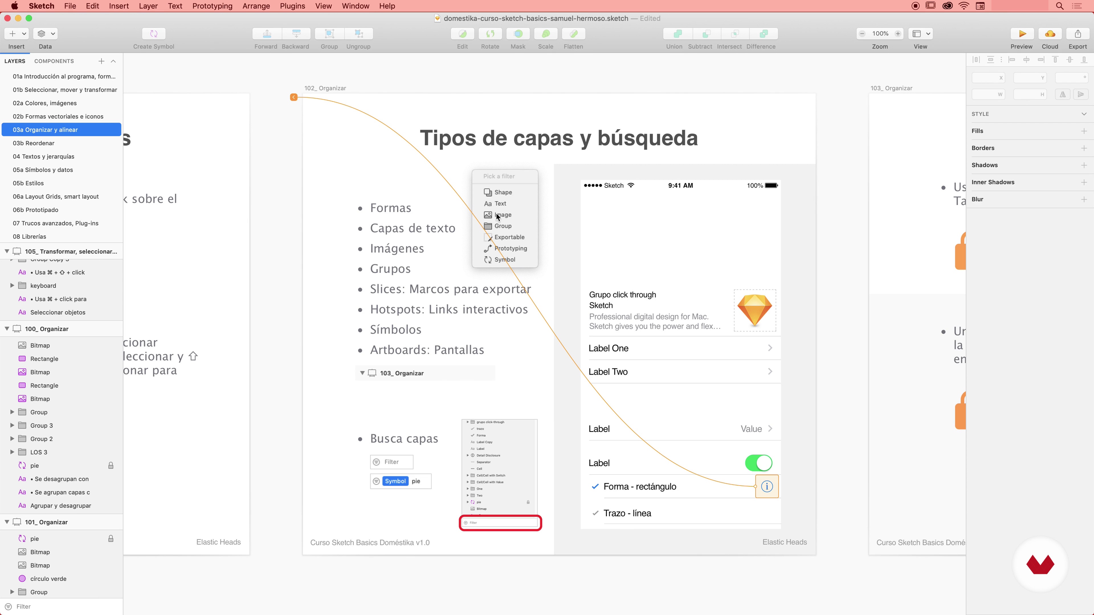This screenshot has width=1094, height=615.
Task: Click the Create Symbol toolbar icon
Action: 154,34
